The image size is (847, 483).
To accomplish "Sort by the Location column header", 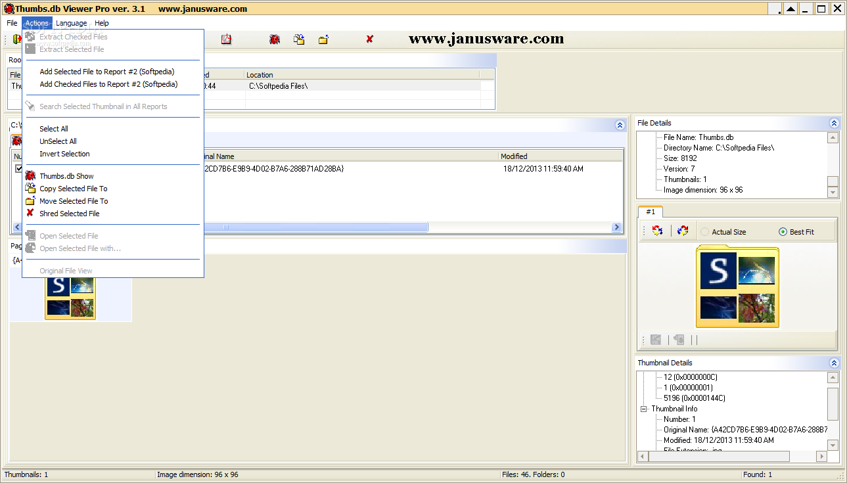I will 361,75.
